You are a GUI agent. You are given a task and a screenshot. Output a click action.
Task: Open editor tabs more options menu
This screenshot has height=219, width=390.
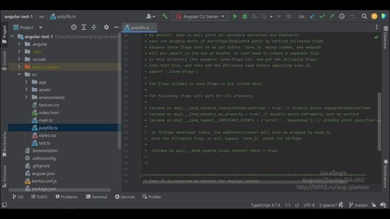point(377,27)
